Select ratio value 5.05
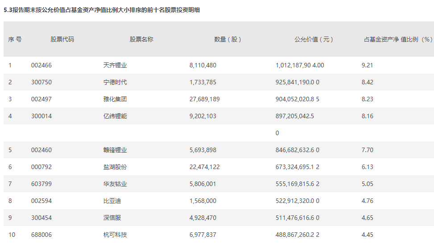The width and height of the screenshot is (434, 248). click(x=367, y=184)
